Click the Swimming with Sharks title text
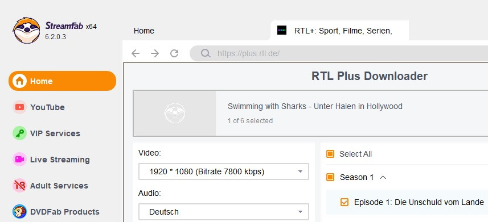Screen dimensions: 488x222 pos(315,106)
